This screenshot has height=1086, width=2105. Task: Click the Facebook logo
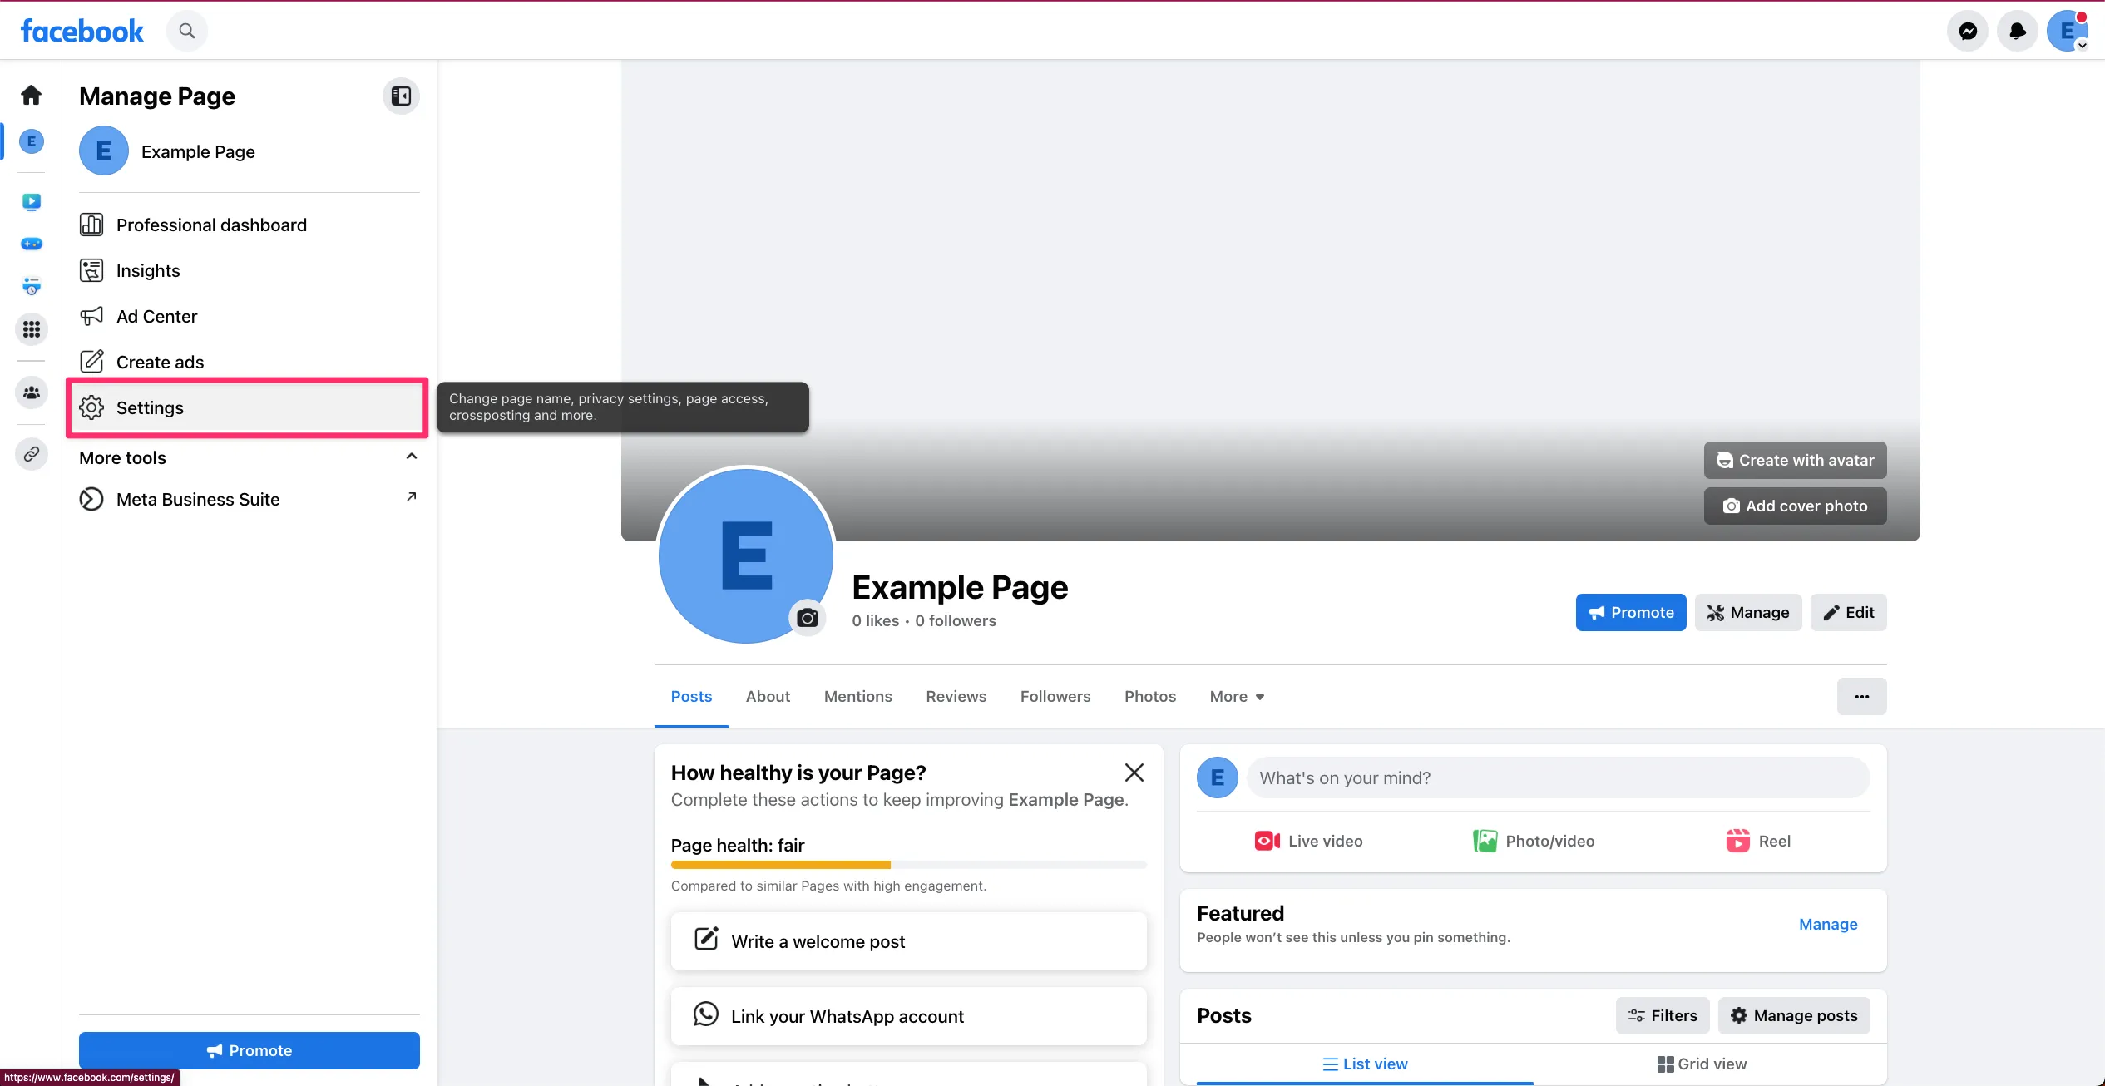tap(82, 31)
